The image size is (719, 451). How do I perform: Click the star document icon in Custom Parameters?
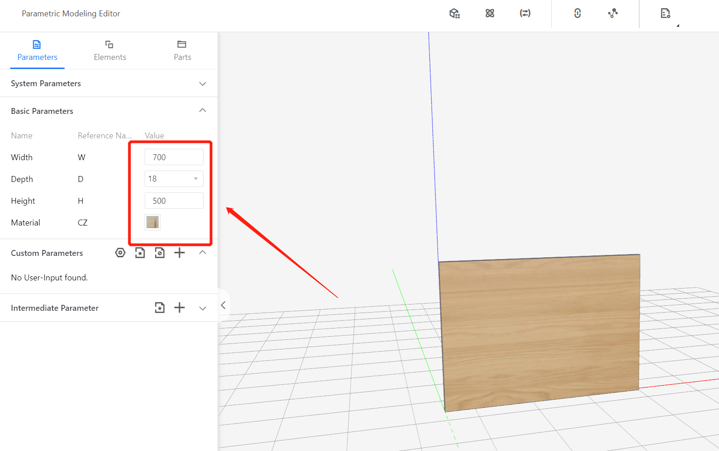[x=140, y=253]
